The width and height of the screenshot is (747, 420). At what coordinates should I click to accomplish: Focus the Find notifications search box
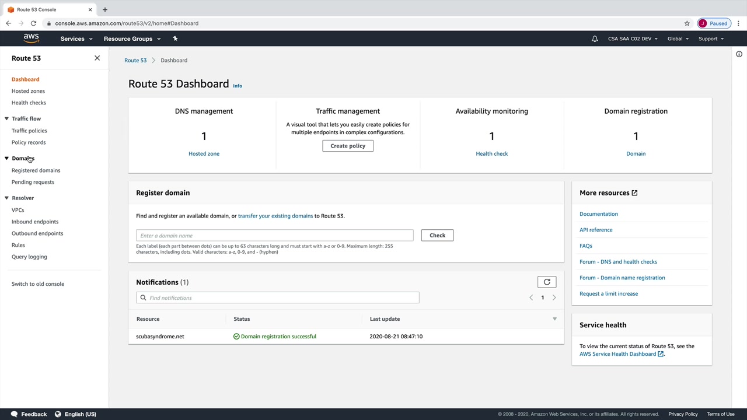278,298
